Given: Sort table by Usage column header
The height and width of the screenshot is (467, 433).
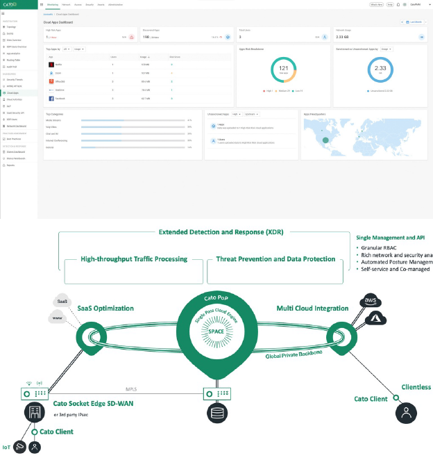Looking at the screenshot, I should (145, 57).
